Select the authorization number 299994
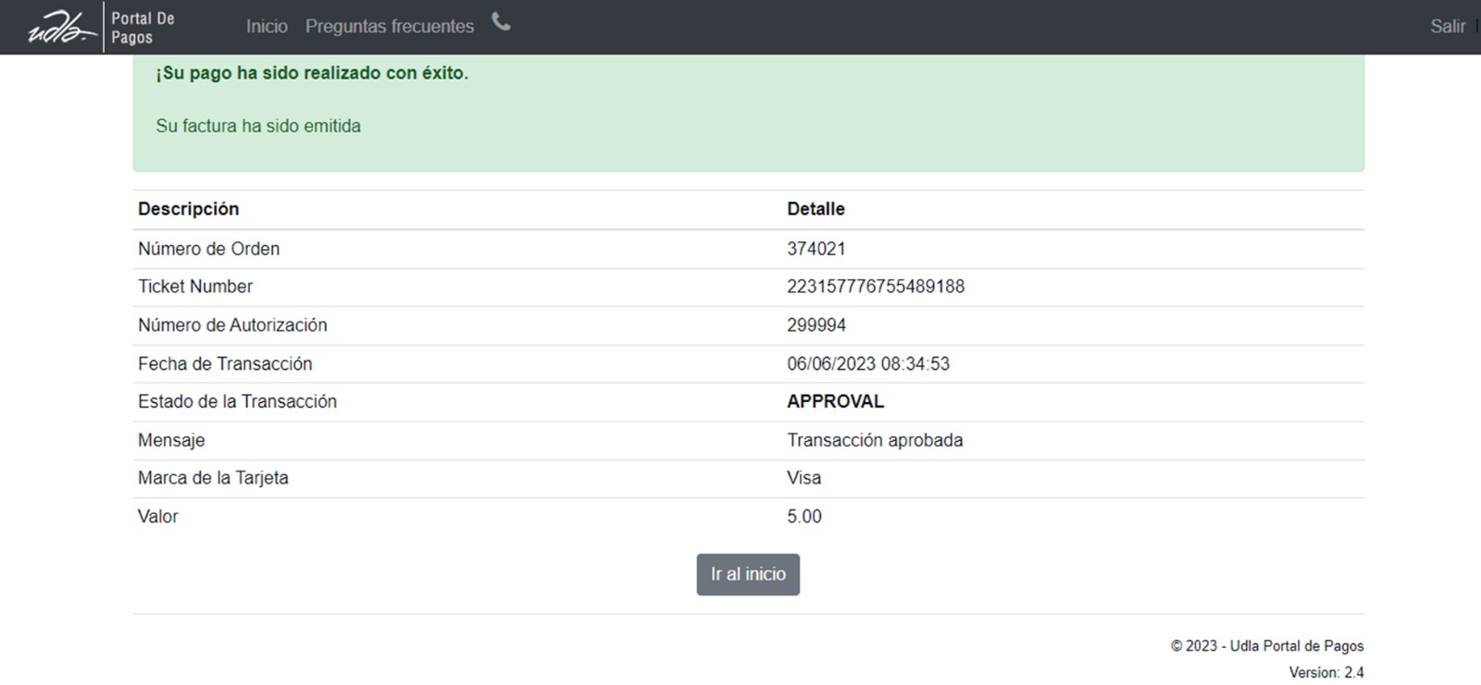The width and height of the screenshot is (1481, 685). pyautogui.click(x=815, y=325)
